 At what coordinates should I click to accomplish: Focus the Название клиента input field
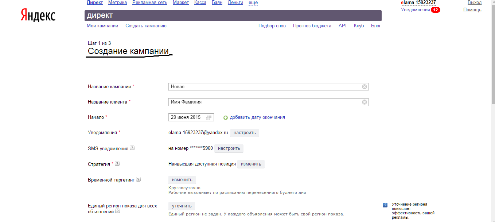pyautogui.click(x=268, y=102)
